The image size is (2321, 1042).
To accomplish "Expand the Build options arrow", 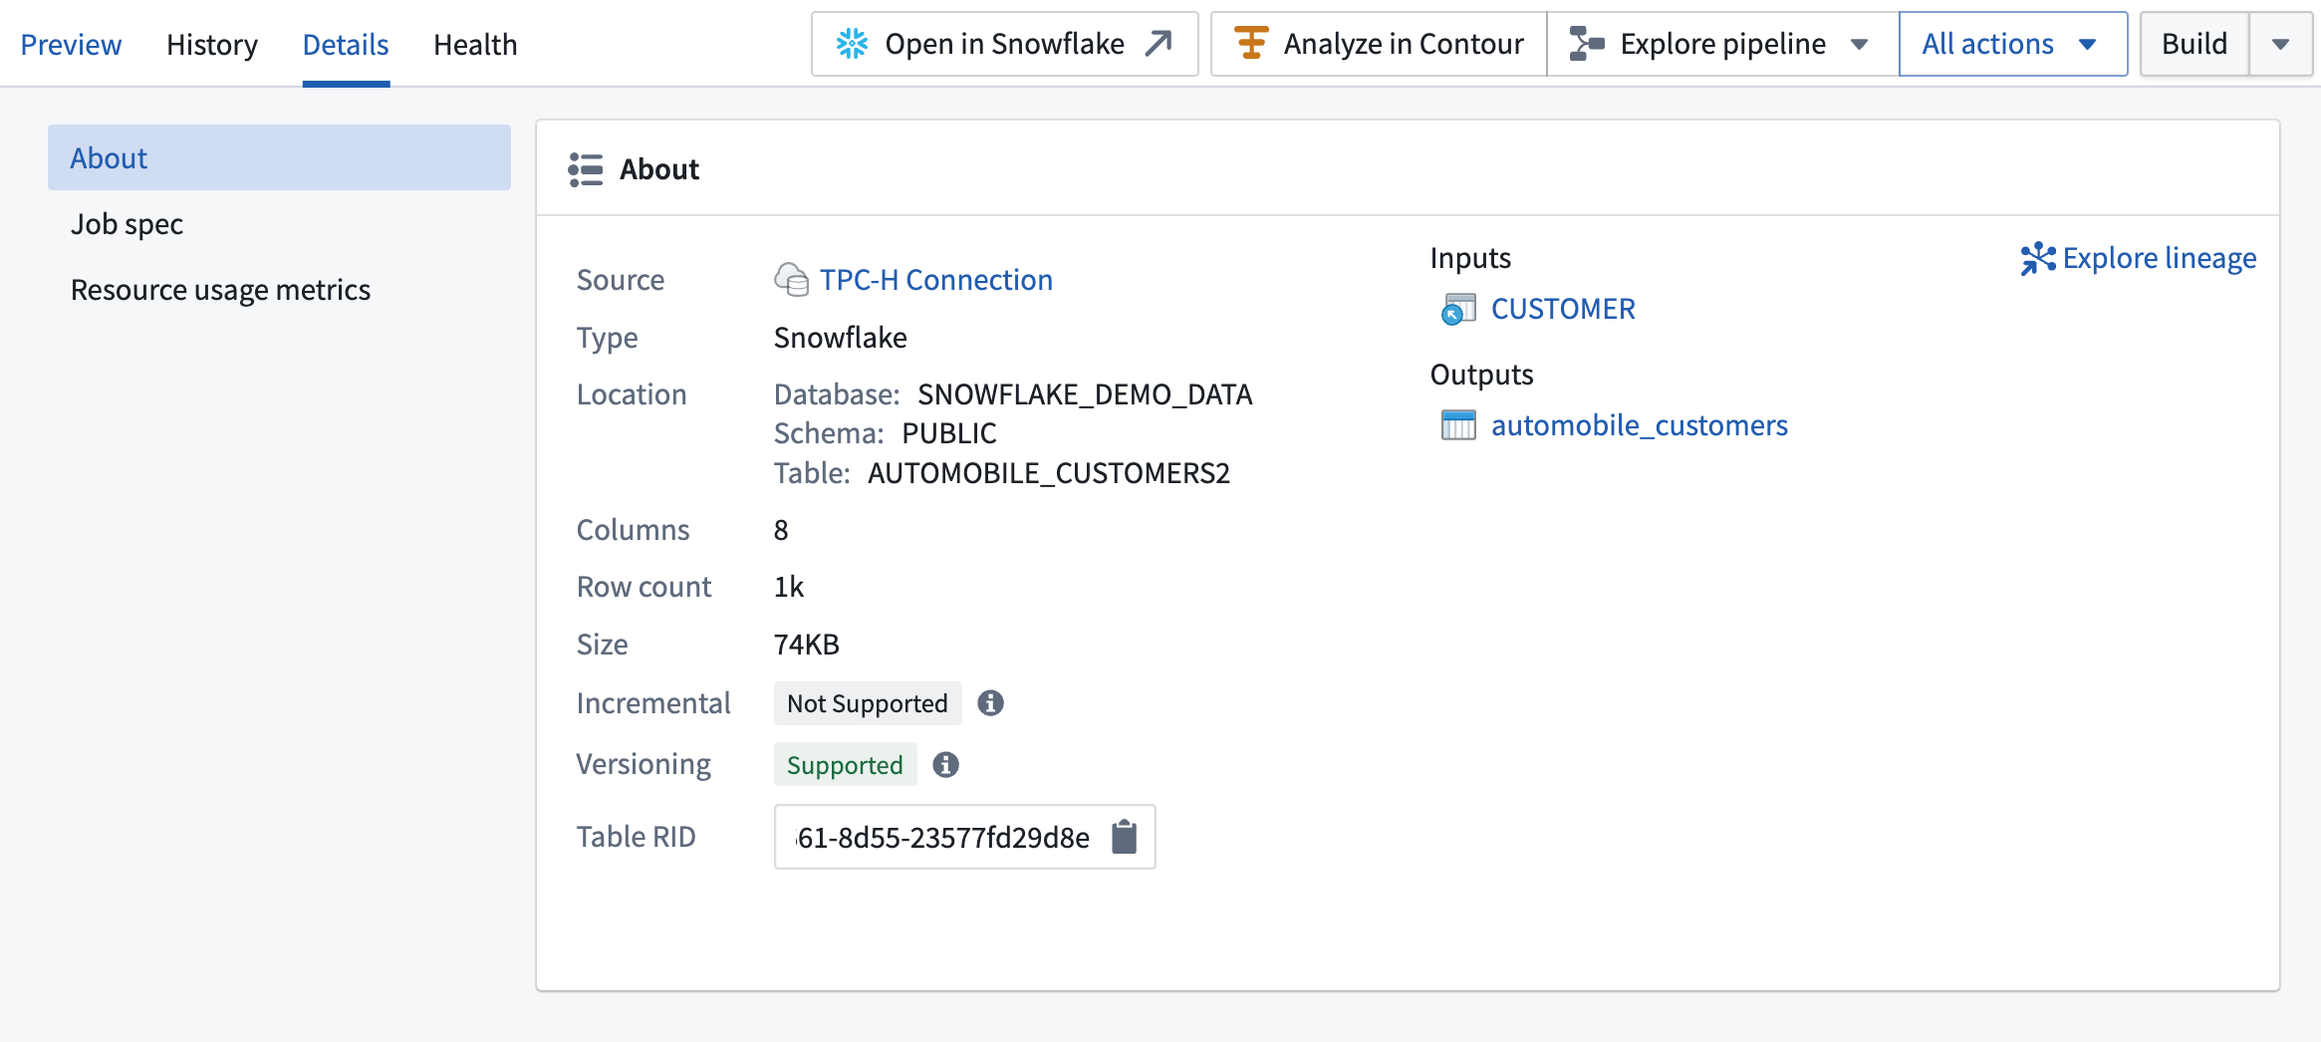I will [2280, 44].
